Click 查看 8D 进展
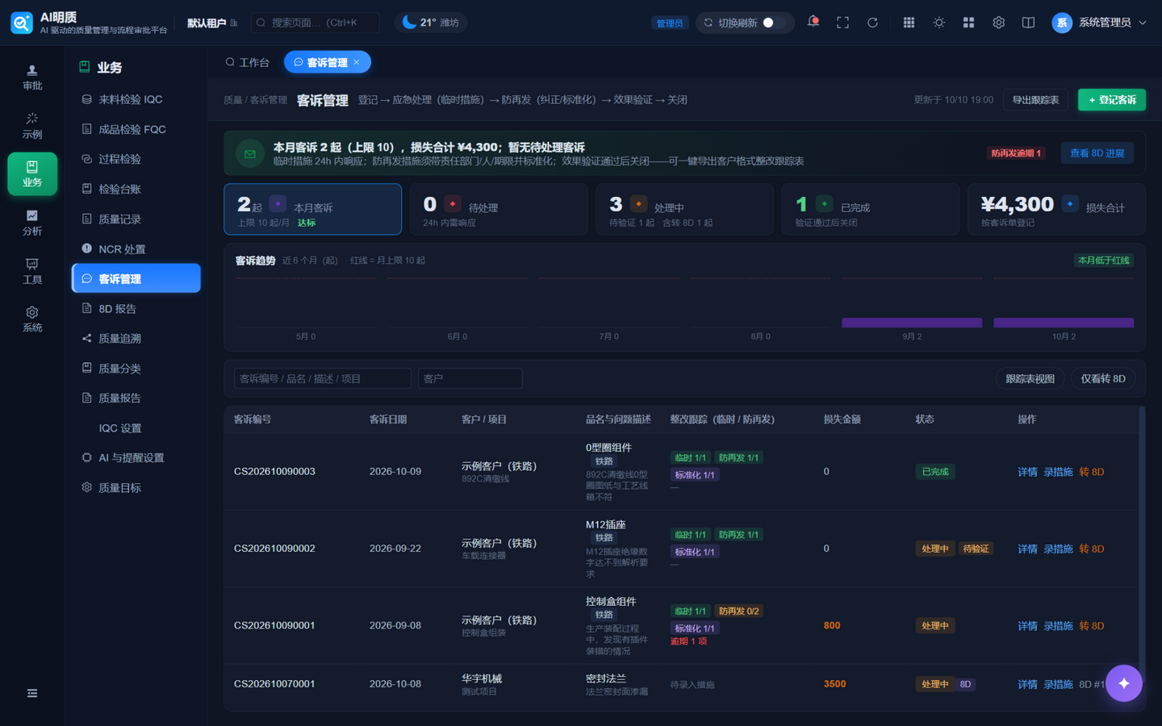 [1097, 153]
